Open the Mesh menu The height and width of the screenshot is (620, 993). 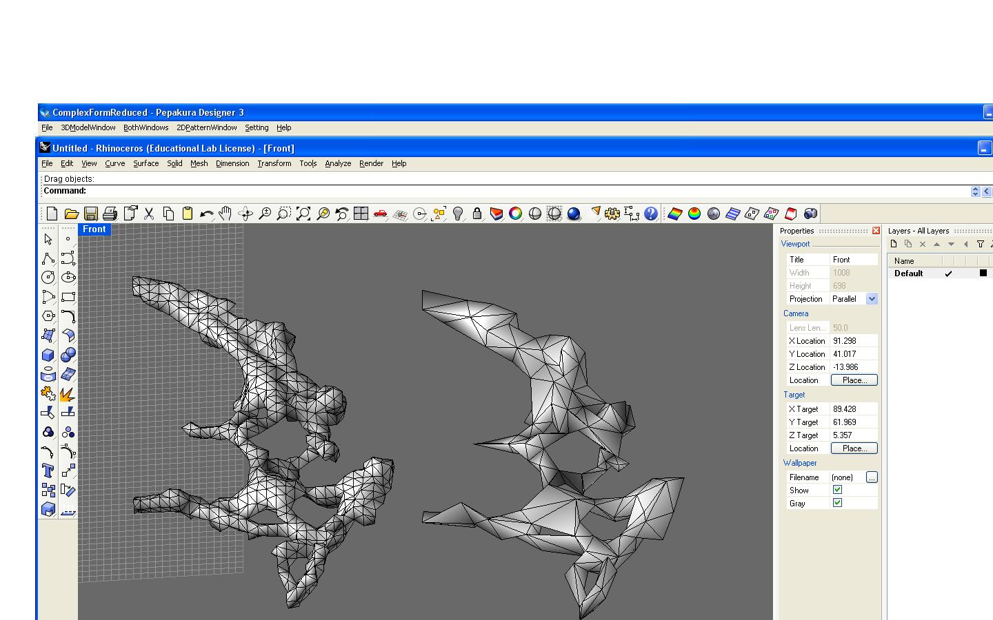click(199, 163)
